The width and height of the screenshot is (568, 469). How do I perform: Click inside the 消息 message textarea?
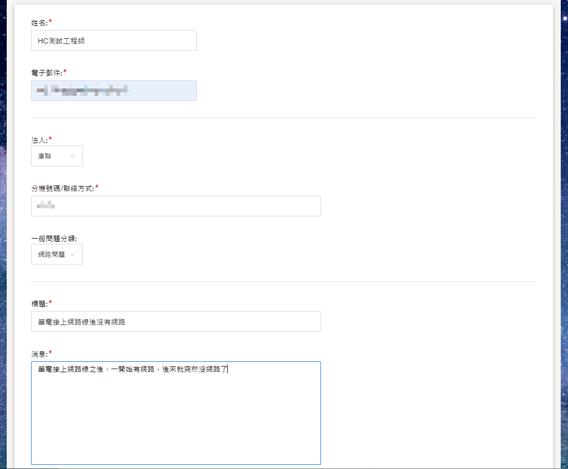pos(176,414)
